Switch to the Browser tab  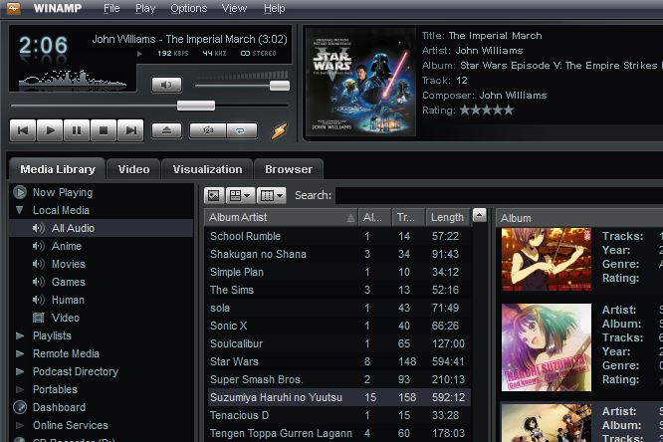click(289, 169)
